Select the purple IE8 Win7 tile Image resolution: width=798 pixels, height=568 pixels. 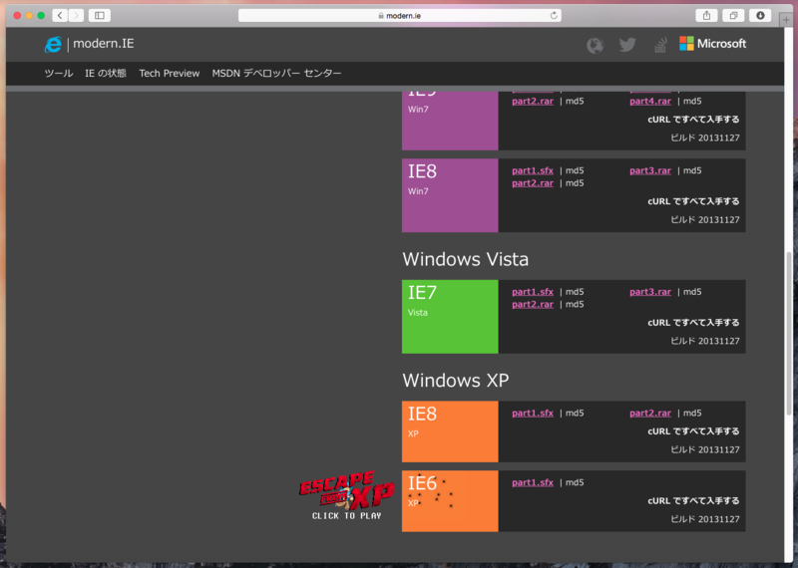pyautogui.click(x=450, y=195)
